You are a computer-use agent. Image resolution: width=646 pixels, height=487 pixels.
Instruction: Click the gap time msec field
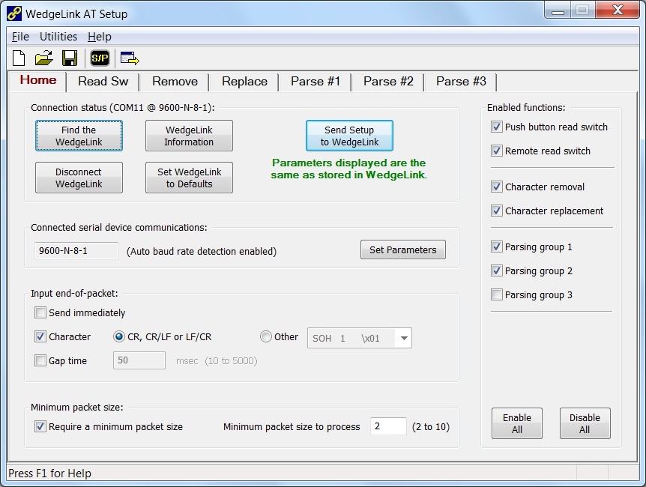(139, 360)
